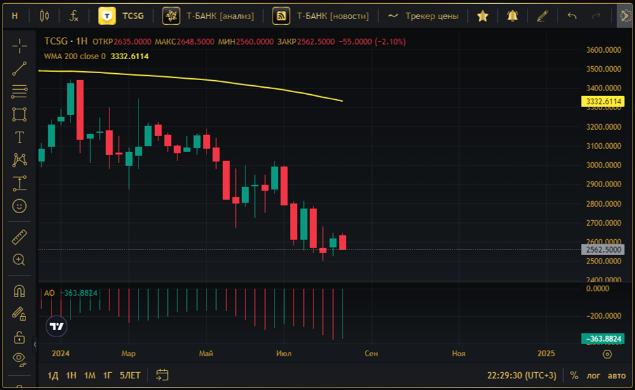This screenshot has height=390, width=635.
Task: Toggle lock all drawings padlock
Action: click(x=20, y=337)
